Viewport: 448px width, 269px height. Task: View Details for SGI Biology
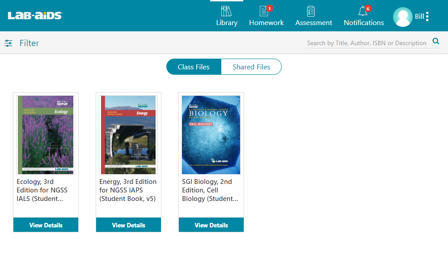tap(211, 225)
